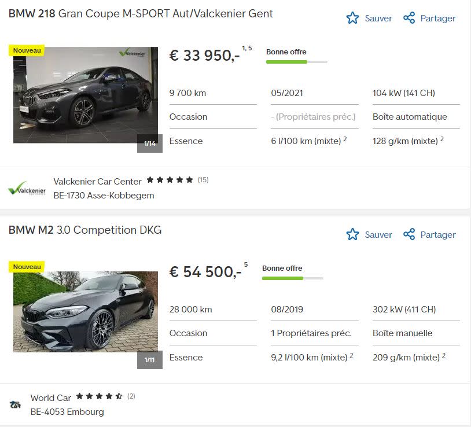Click the star icon on BMW 218 listing

click(352, 19)
